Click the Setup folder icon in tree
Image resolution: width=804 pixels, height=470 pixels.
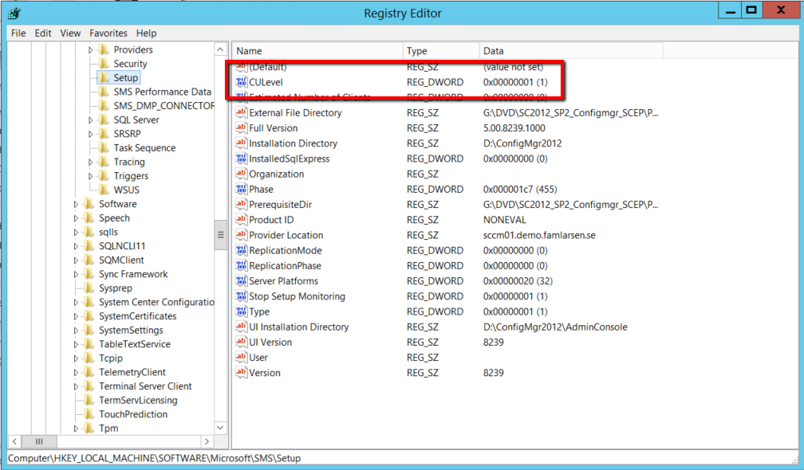click(104, 78)
